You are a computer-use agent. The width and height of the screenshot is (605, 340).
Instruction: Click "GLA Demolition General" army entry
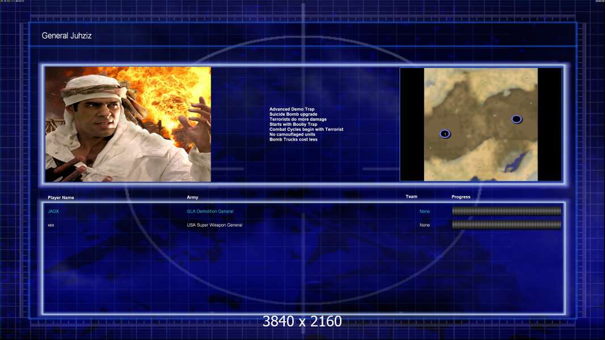click(210, 211)
